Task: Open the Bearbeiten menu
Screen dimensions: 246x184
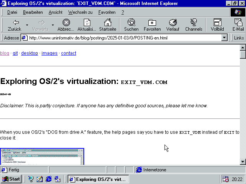Action: 33,12
